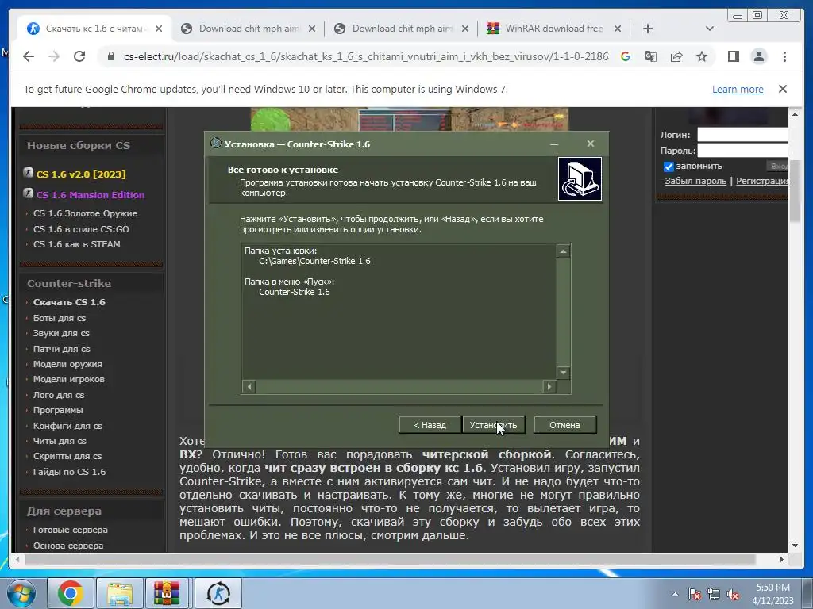Open Модели оружия link
The height and width of the screenshot is (609, 813).
click(67, 364)
